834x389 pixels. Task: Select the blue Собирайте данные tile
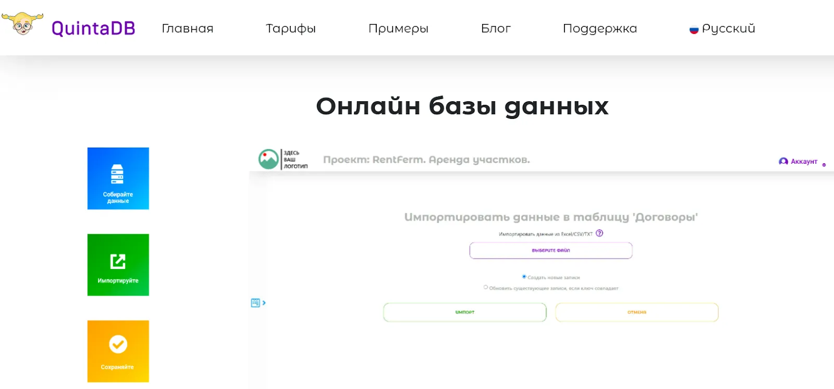[118, 178]
